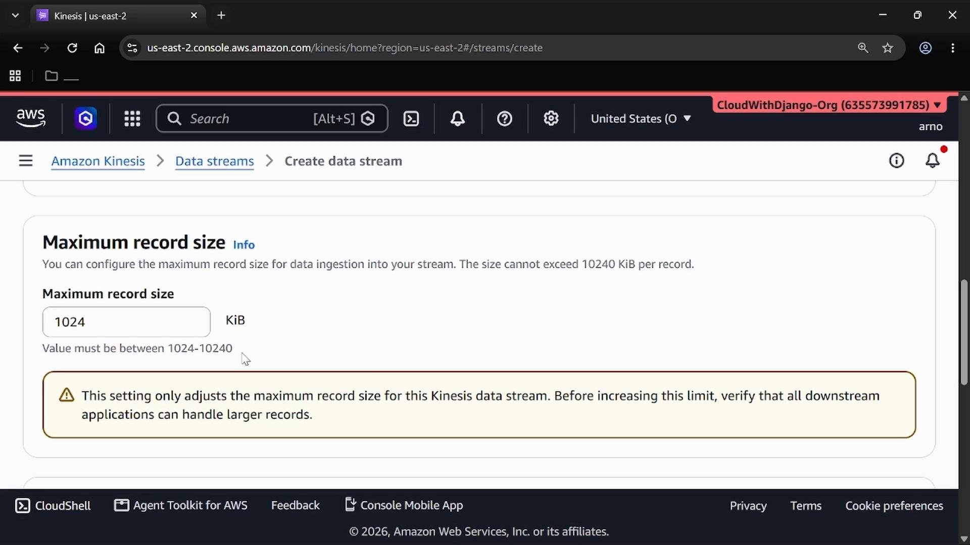Bookmark this page with star icon

[888, 48]
